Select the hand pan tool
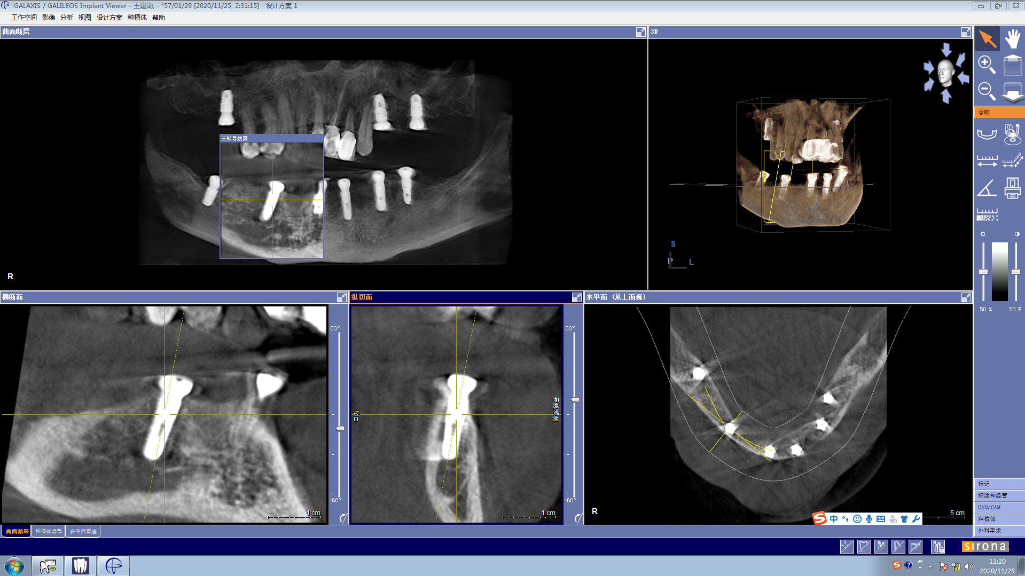 pos(1012,39)
